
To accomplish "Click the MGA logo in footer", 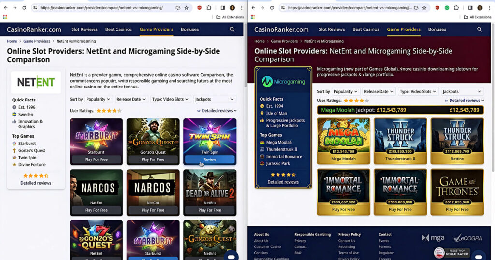I will 433,238.
